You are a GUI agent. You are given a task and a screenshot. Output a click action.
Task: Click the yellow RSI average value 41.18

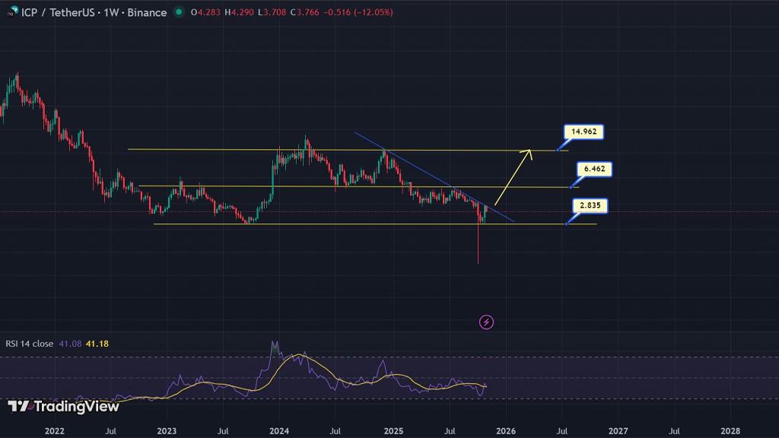(99, 344)
